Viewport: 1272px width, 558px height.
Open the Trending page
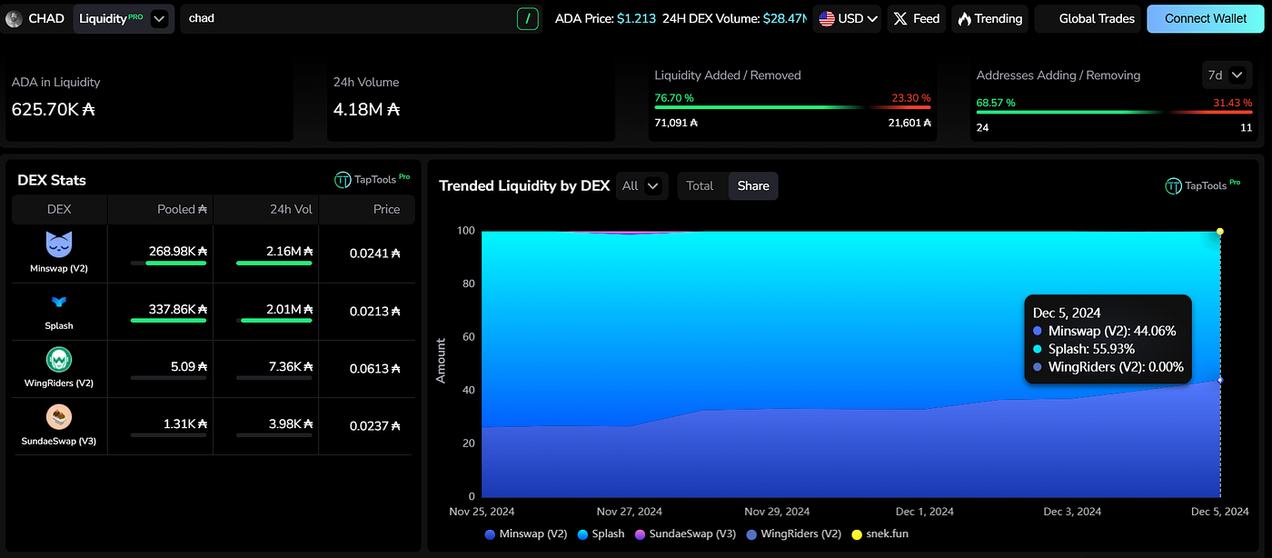[989, 18]
